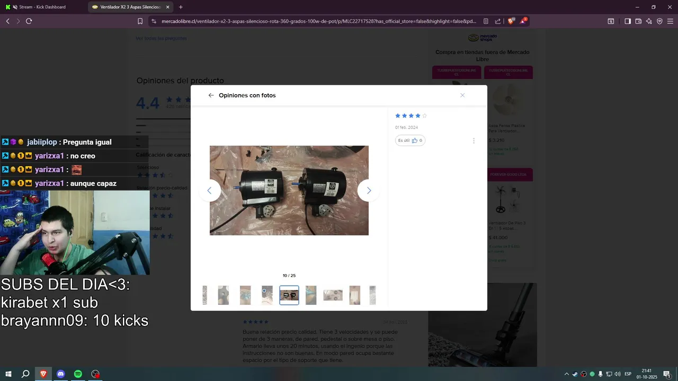Open the browser hamburger menu

coord(670,21)
